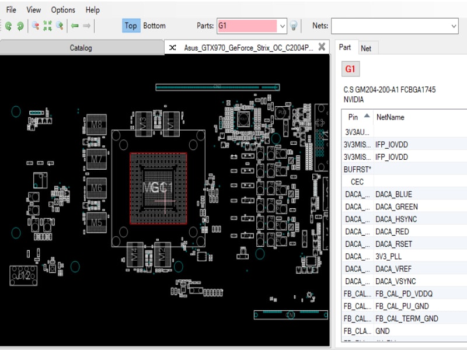467x350 pixels.
Task: Click memory chip M4 on the board
Action: point(135,254)
